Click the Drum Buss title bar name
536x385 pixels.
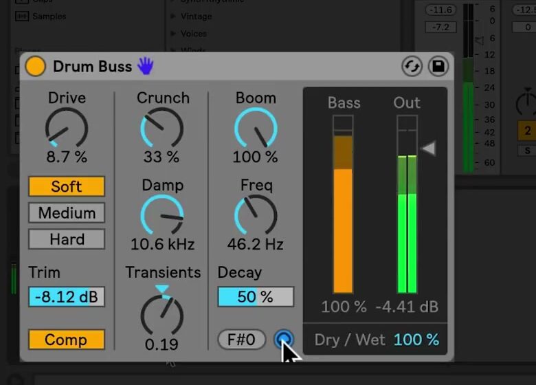pos(92,66)
